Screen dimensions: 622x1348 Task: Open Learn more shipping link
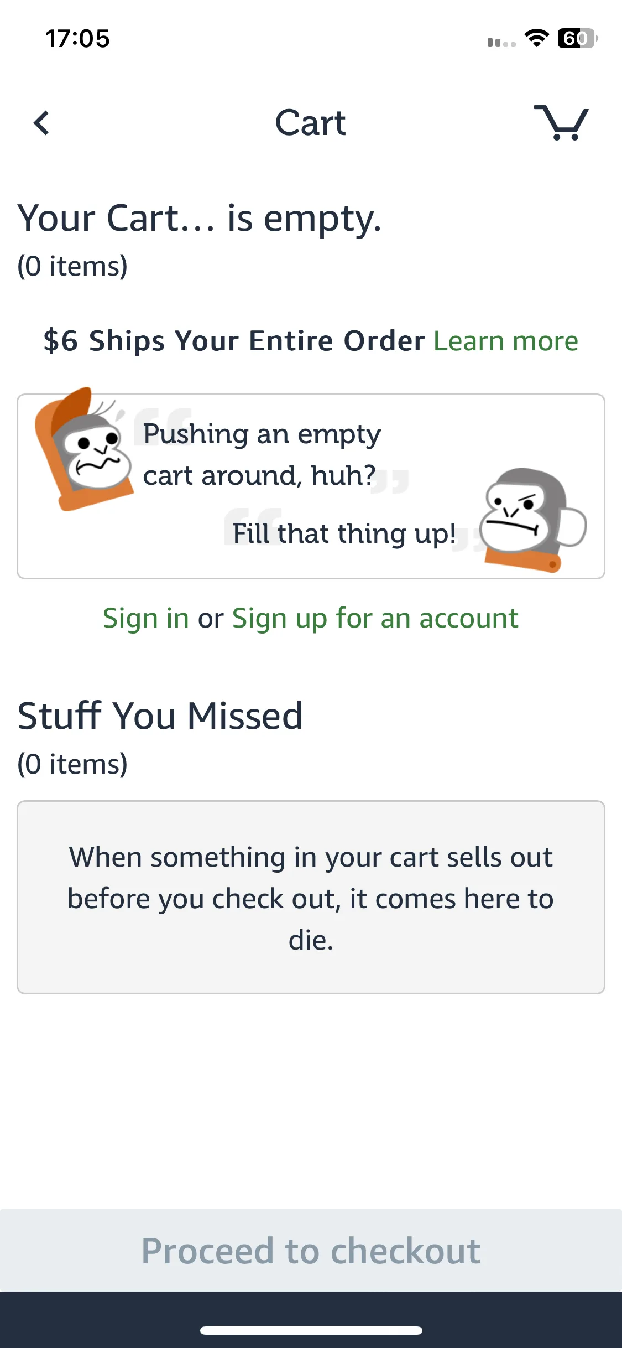point(506,341)
